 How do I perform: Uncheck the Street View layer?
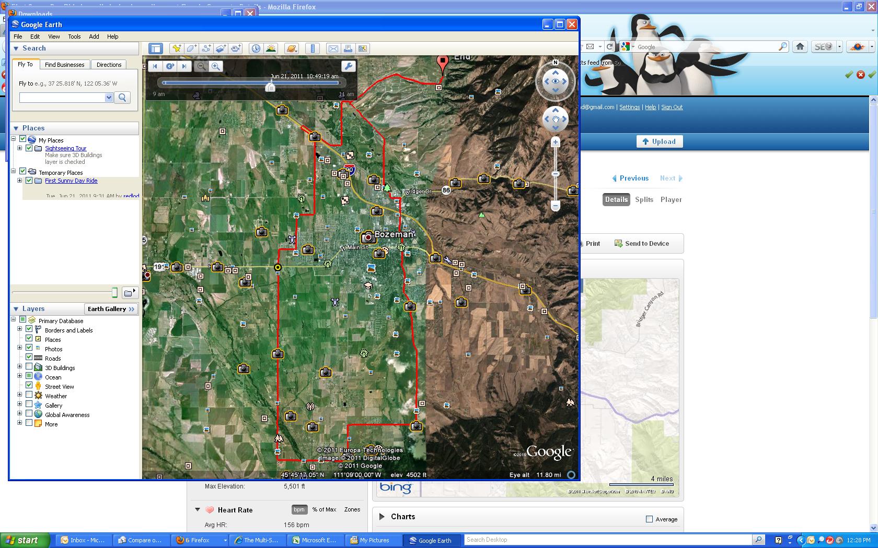click(x=29, y=386)
